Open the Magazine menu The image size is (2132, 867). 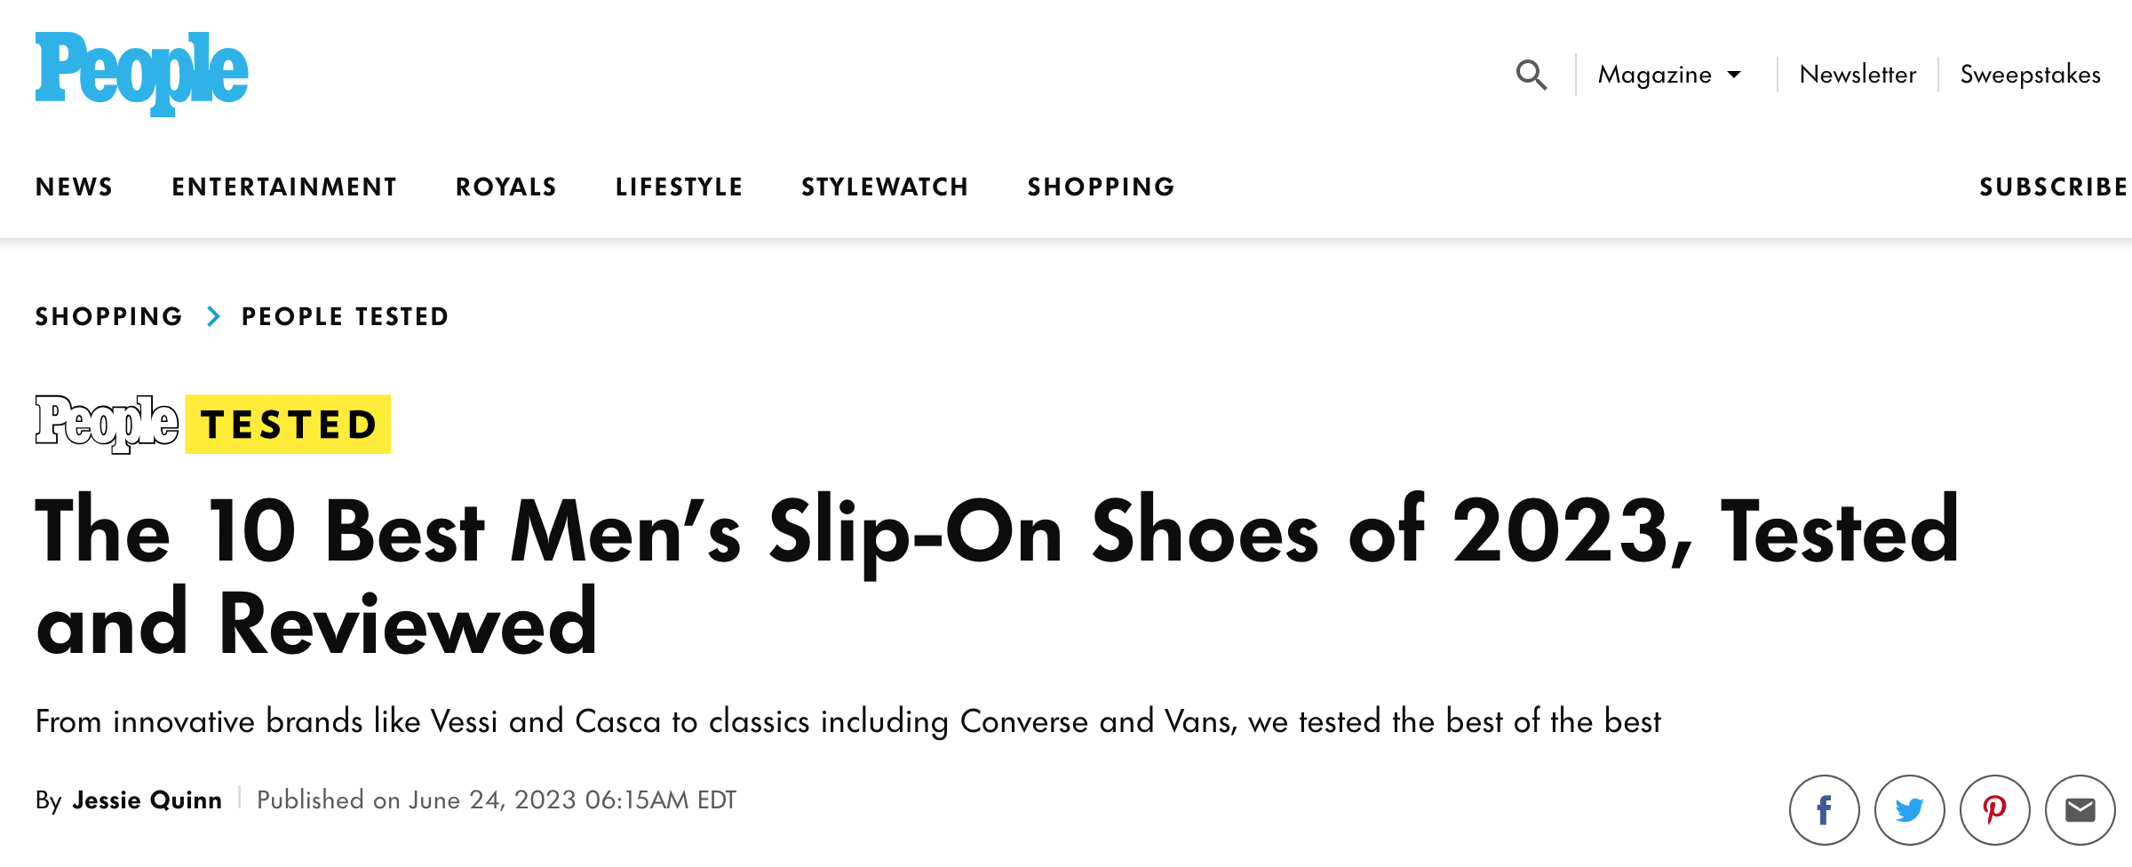tap(1654, 75)
